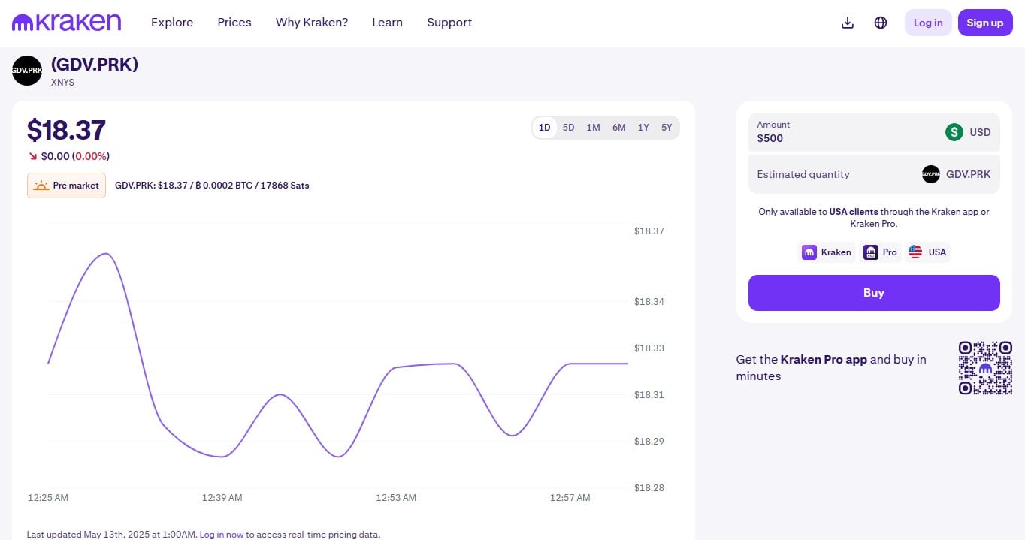Click the BTC and Sats conversion text
The image size is (1025, 540).
point(212,186)
